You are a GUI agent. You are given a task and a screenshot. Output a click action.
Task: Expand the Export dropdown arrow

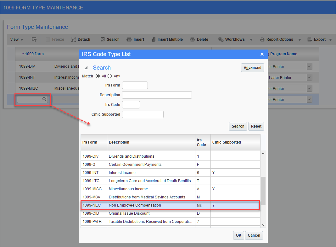[x=330, y=40]
